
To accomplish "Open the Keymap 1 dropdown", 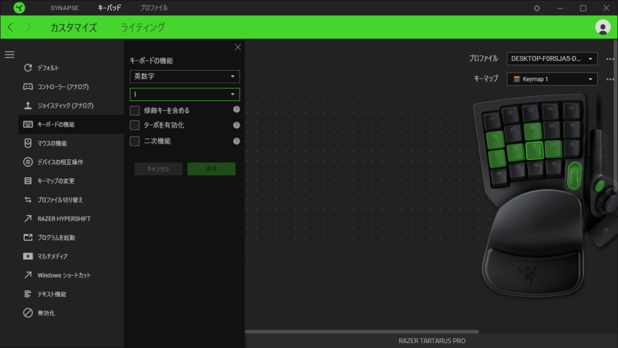I will click(x=552, y=79).
